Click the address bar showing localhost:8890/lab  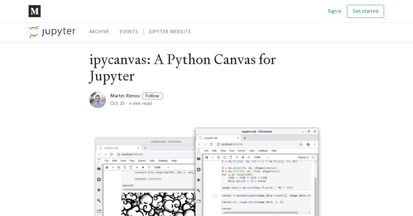click(x=156, y=154)
